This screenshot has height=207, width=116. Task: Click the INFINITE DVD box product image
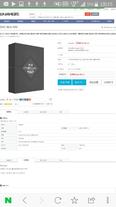tap(26, 68)
